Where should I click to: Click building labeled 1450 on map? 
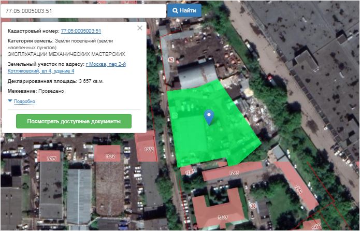pos(315,226)
